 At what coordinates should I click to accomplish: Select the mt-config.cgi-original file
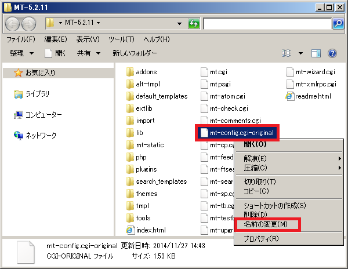pos(237,133)
